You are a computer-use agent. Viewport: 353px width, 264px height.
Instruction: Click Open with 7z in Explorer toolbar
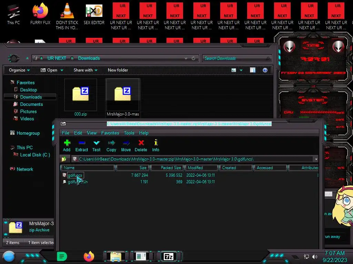pyautogui.click(x=49, y=70)
